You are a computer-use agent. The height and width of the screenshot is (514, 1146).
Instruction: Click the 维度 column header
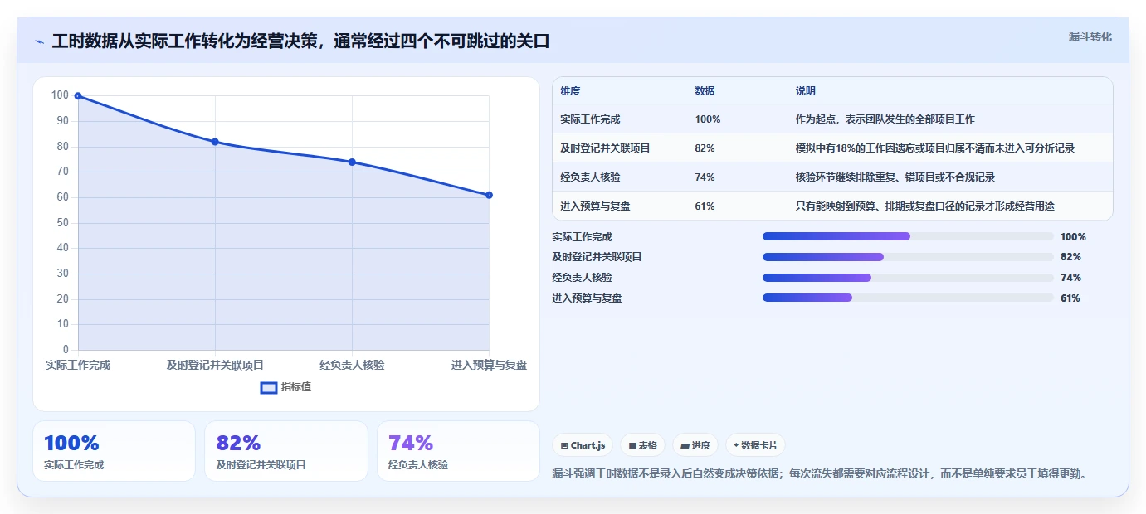(x=570, y=91)
